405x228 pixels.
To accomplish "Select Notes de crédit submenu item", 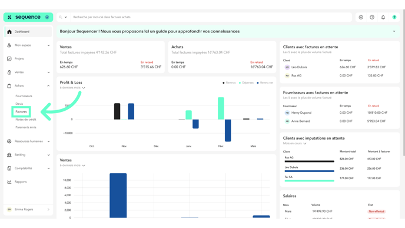I will 26,120.
